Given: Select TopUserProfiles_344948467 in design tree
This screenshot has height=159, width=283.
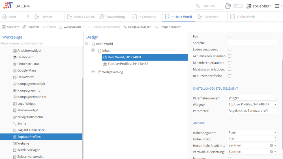Looking at the screenshot, I should pyautogui.click(x=128, y=64).
